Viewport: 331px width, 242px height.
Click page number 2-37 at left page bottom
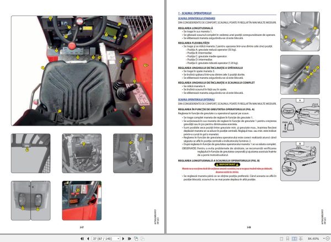pyautogui.click(x=82, y=227)
